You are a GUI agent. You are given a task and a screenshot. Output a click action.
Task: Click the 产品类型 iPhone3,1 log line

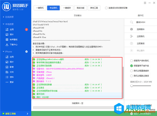click(45, 78)
